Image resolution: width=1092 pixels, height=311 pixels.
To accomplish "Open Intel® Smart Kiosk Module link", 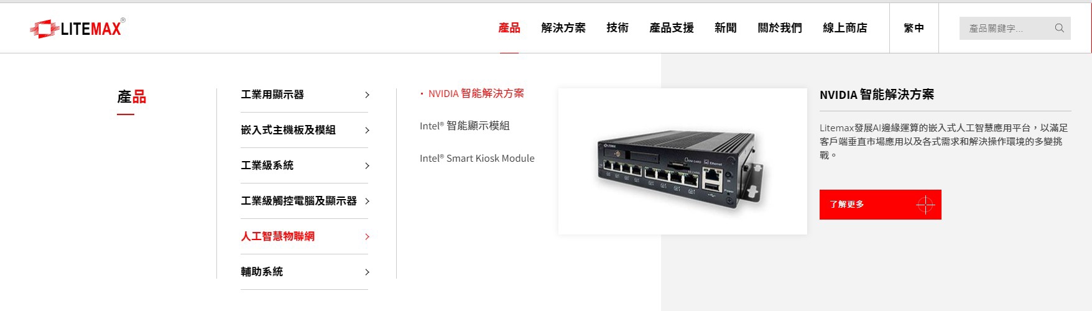I will pyautogui.click(x=477, y=158).
